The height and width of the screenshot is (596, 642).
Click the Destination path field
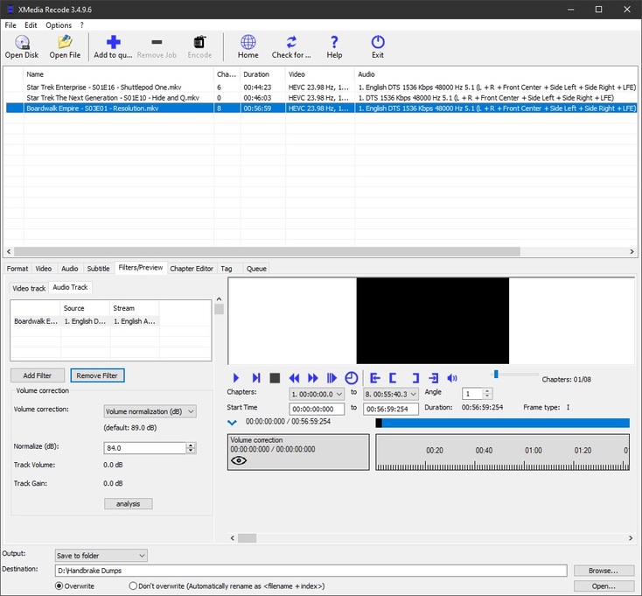click(311, 571)
